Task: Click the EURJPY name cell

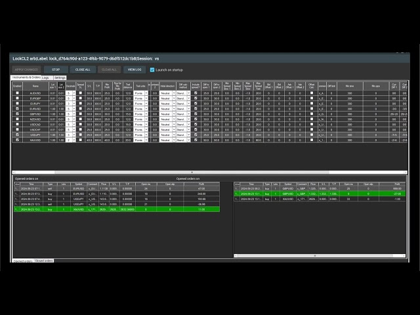Action: tap(35, 104)
